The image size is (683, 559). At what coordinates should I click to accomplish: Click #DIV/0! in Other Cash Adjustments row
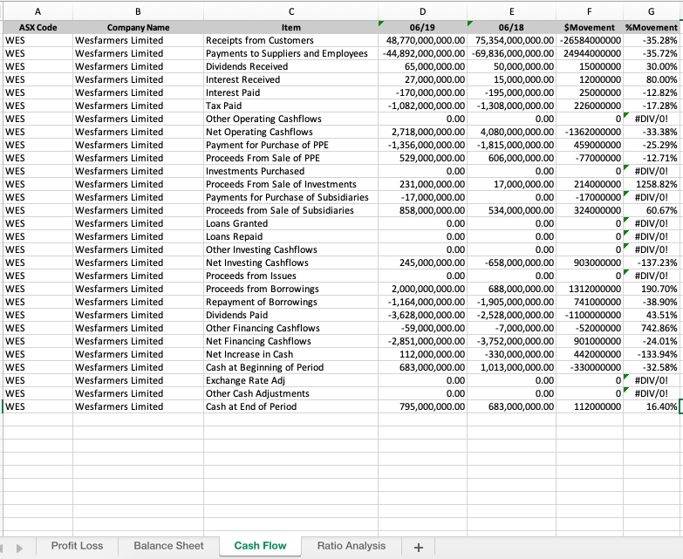coord(652,393)
